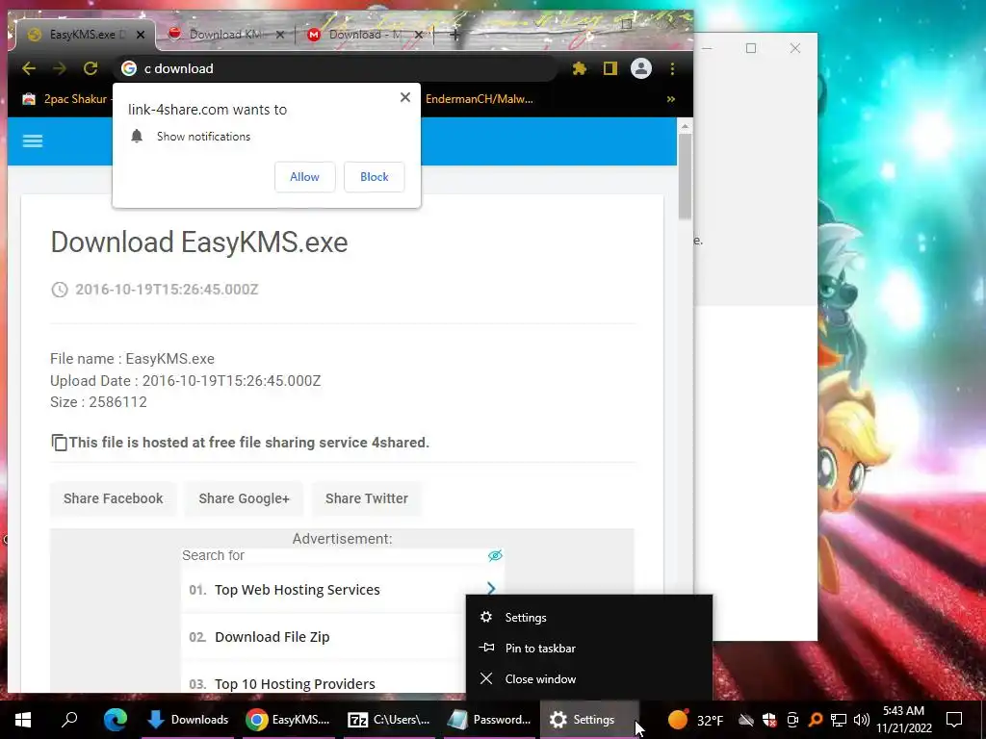Open the EndermanCH/Malw... bookmark

click(480, 99)
